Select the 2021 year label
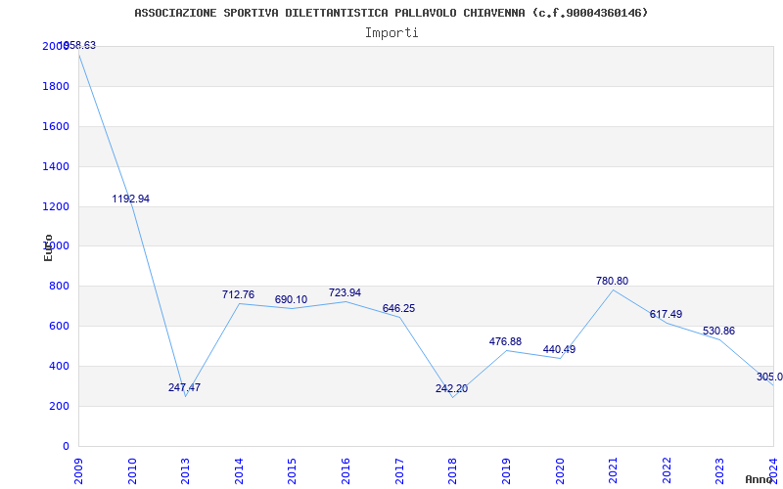This screenshot has height=489, width=783. click(613, 471)
